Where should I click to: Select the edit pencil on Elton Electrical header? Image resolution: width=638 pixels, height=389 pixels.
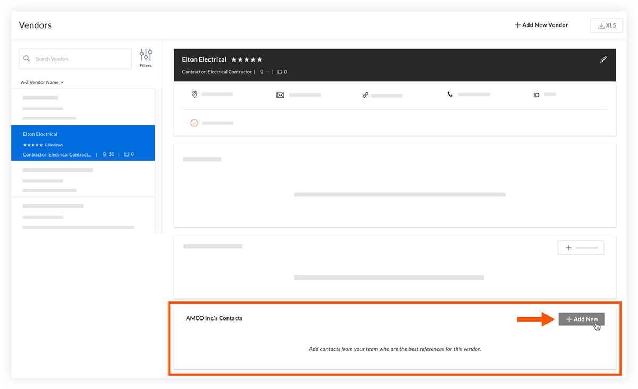603,59
